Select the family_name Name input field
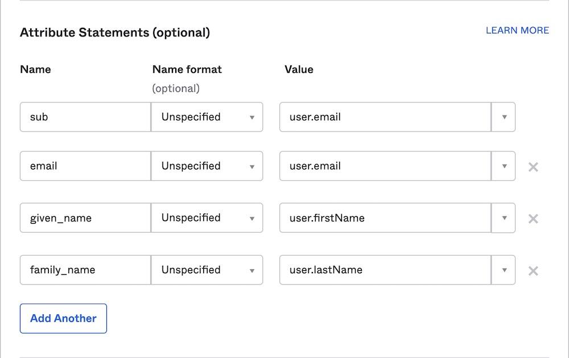Image resolution: width=569 pixels, height=358 pixels. (x=84, y=270)
